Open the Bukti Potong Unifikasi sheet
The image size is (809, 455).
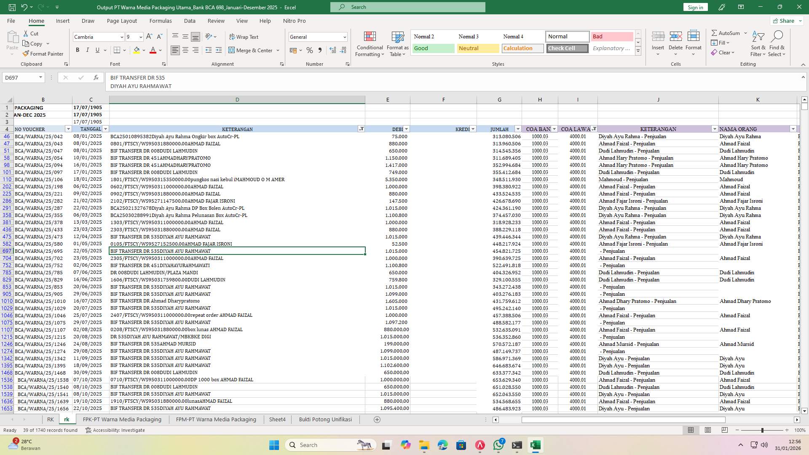click(x=325, y=419)
